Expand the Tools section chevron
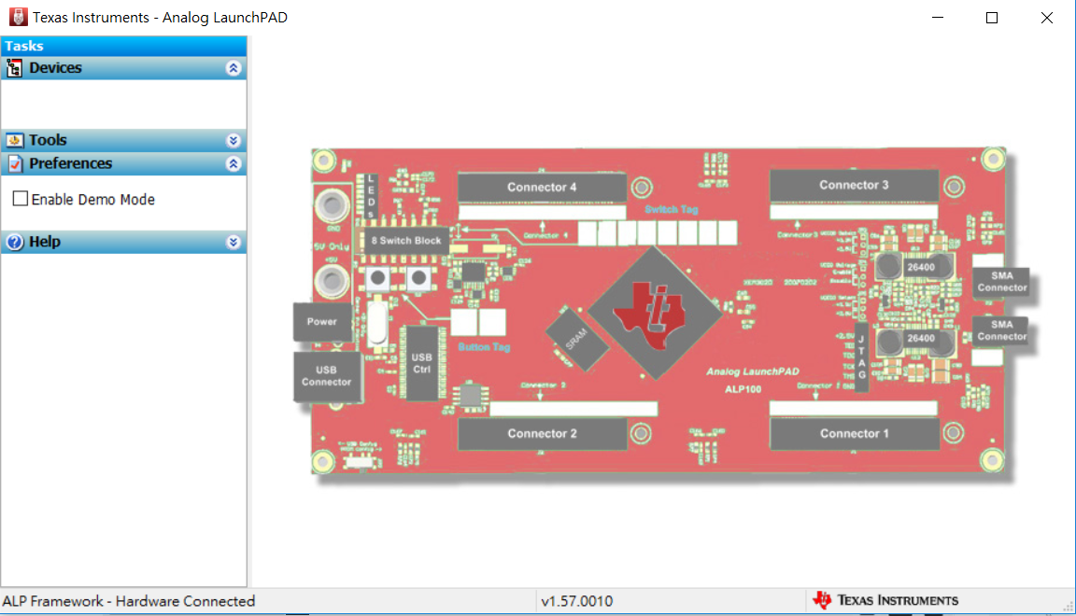 pyautogui.click(x=234, y=141)
